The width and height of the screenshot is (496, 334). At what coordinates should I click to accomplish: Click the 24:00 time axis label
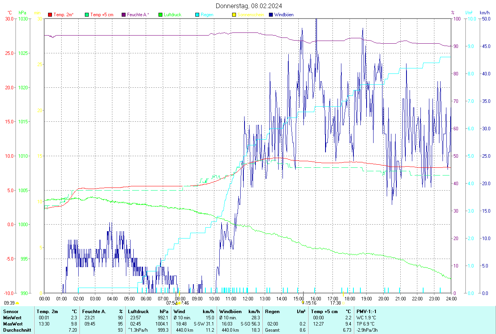(451, 298)
